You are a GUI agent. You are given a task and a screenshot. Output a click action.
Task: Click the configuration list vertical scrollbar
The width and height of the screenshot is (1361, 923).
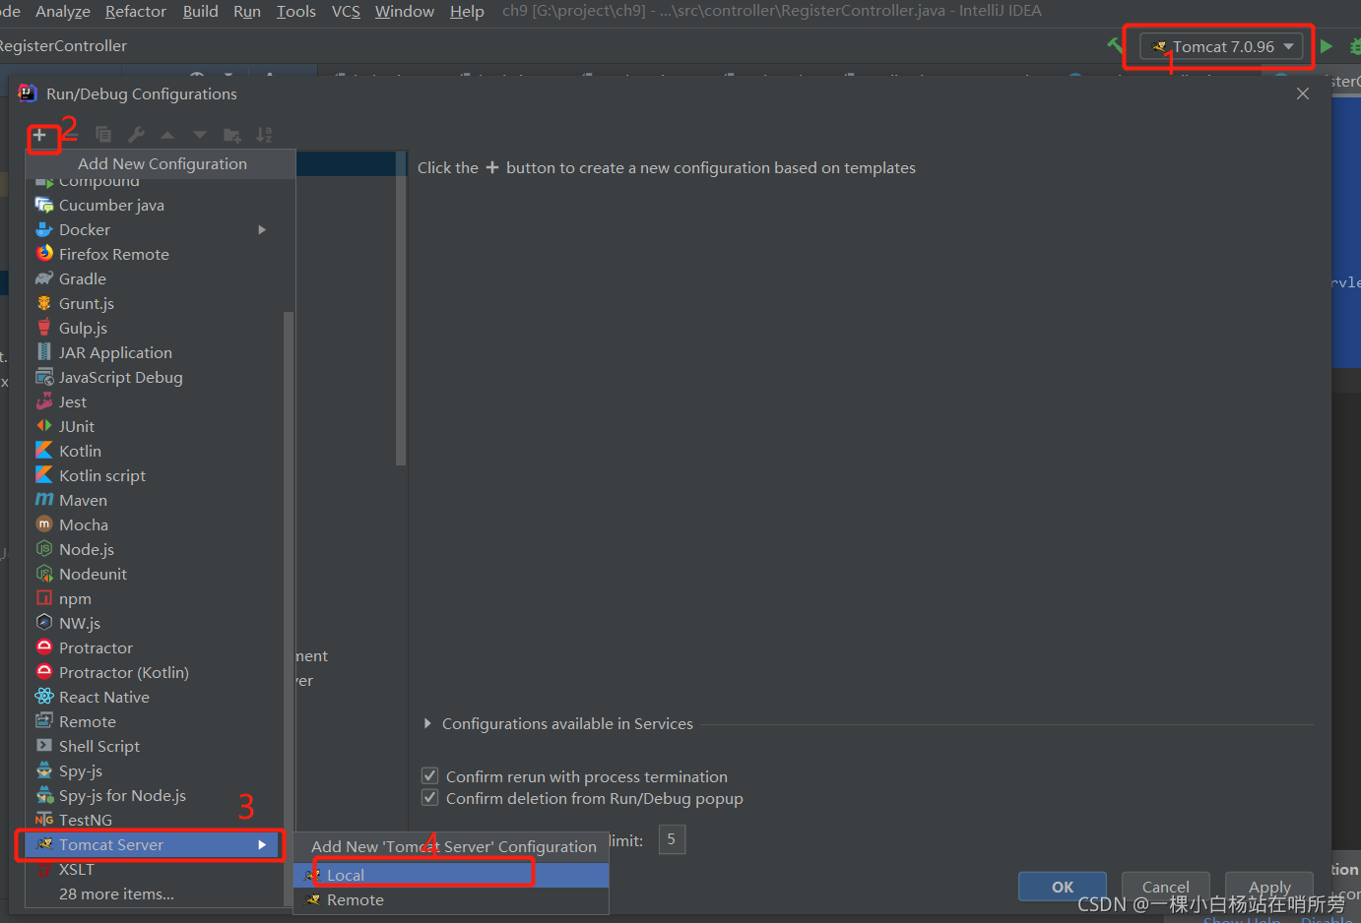pyautogui.click(x=401, y=308)
